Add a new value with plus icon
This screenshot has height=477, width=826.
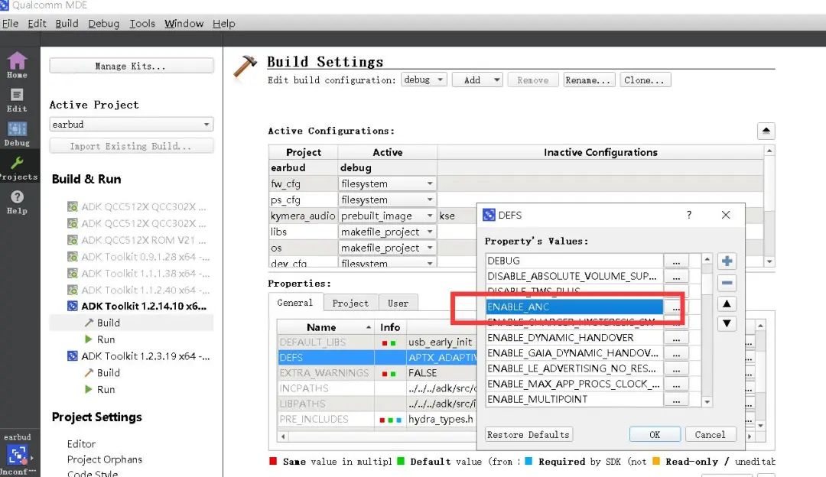727,261
